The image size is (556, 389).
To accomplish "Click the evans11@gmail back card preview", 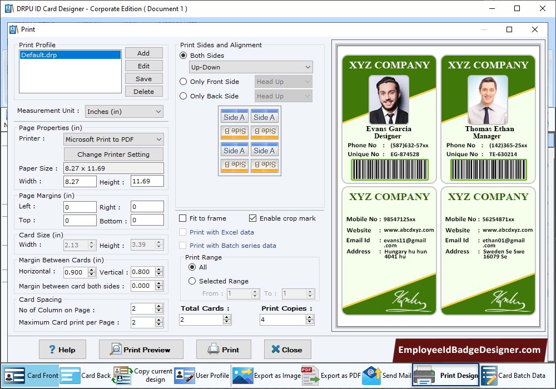I will (x=389, y=251).
